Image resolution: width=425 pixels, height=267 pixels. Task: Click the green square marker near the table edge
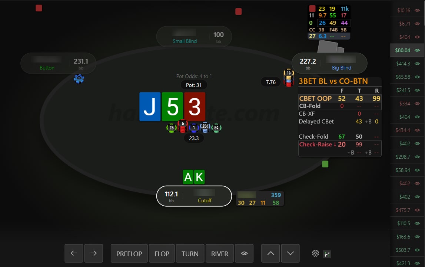[325, 164]
